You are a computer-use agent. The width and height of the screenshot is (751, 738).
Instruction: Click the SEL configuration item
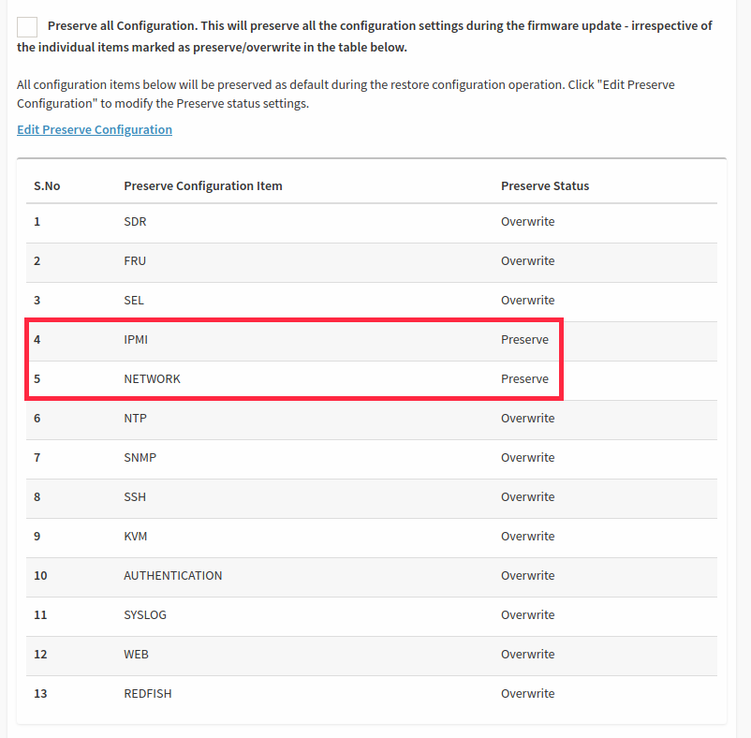134,301
